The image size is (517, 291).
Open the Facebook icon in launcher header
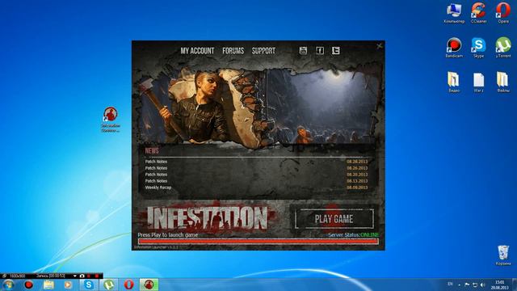pyautogui.click(x=320, y=50)
